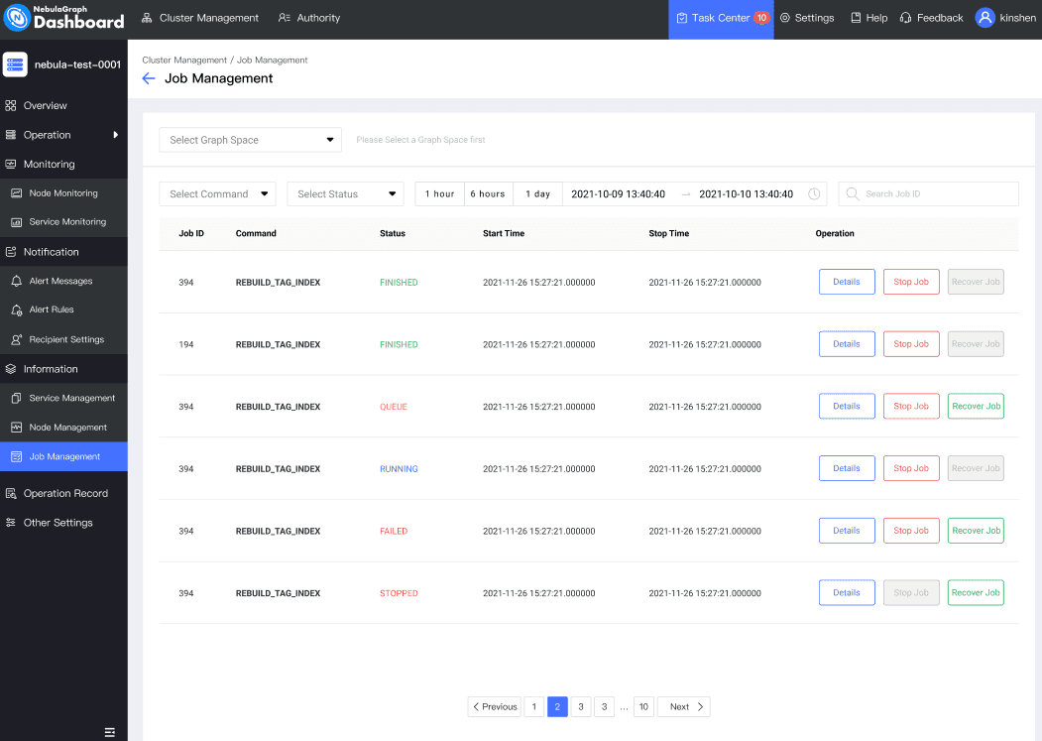Screen dimensions: 1042x741
Task: Click the kinshen user avatar icon
Action: click(x=984, y=18)
